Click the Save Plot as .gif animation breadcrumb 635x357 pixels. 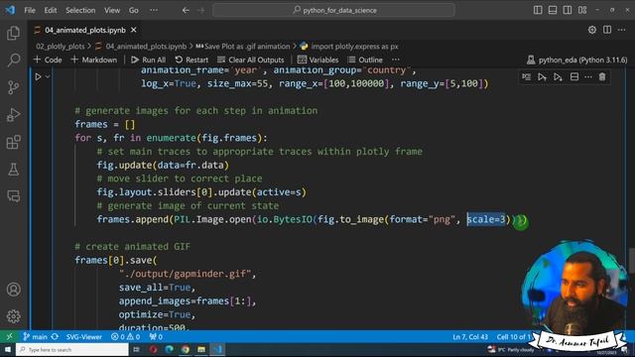coord(242,47)
